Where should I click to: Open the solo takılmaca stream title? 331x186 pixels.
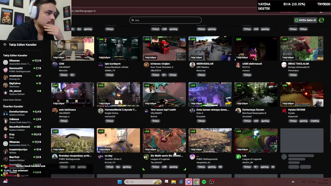tap(67, 110)
